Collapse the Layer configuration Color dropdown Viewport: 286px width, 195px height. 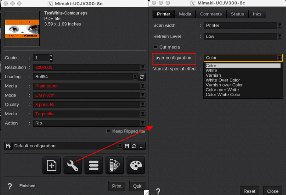click(279, 58)
